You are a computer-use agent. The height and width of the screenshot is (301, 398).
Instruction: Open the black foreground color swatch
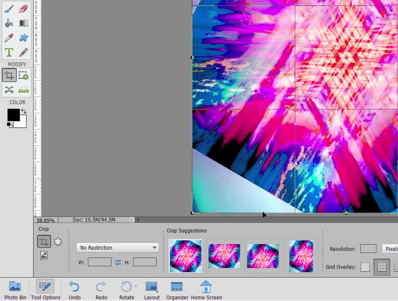pos(13,114)
